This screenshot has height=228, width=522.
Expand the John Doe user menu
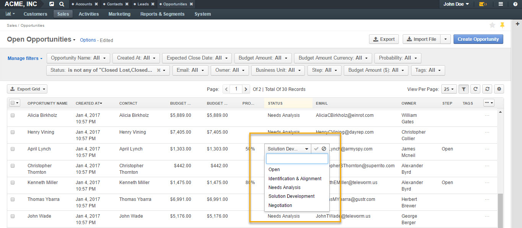tap(456, 4)
